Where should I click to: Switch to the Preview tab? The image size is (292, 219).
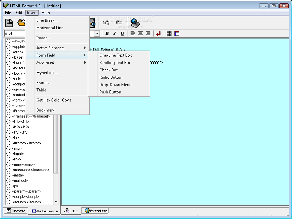tap(95, 211)
